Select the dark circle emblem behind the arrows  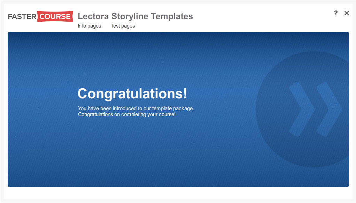tap(302, 109)
